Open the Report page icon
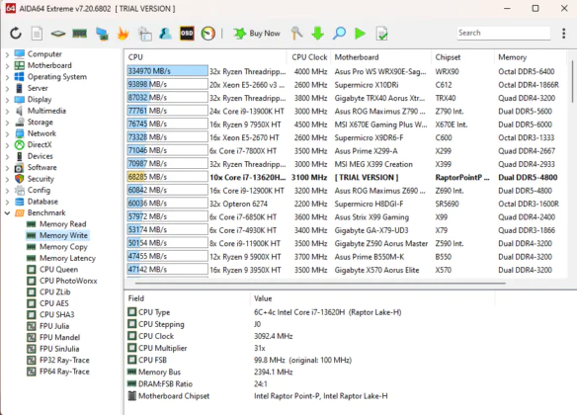The width and height of the screenshot is (577, 415). coord(37,34)
